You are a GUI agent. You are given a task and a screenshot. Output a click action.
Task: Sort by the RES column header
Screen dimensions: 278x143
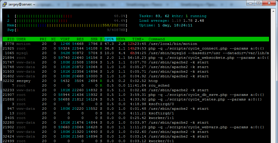click(x=80, y=39)
